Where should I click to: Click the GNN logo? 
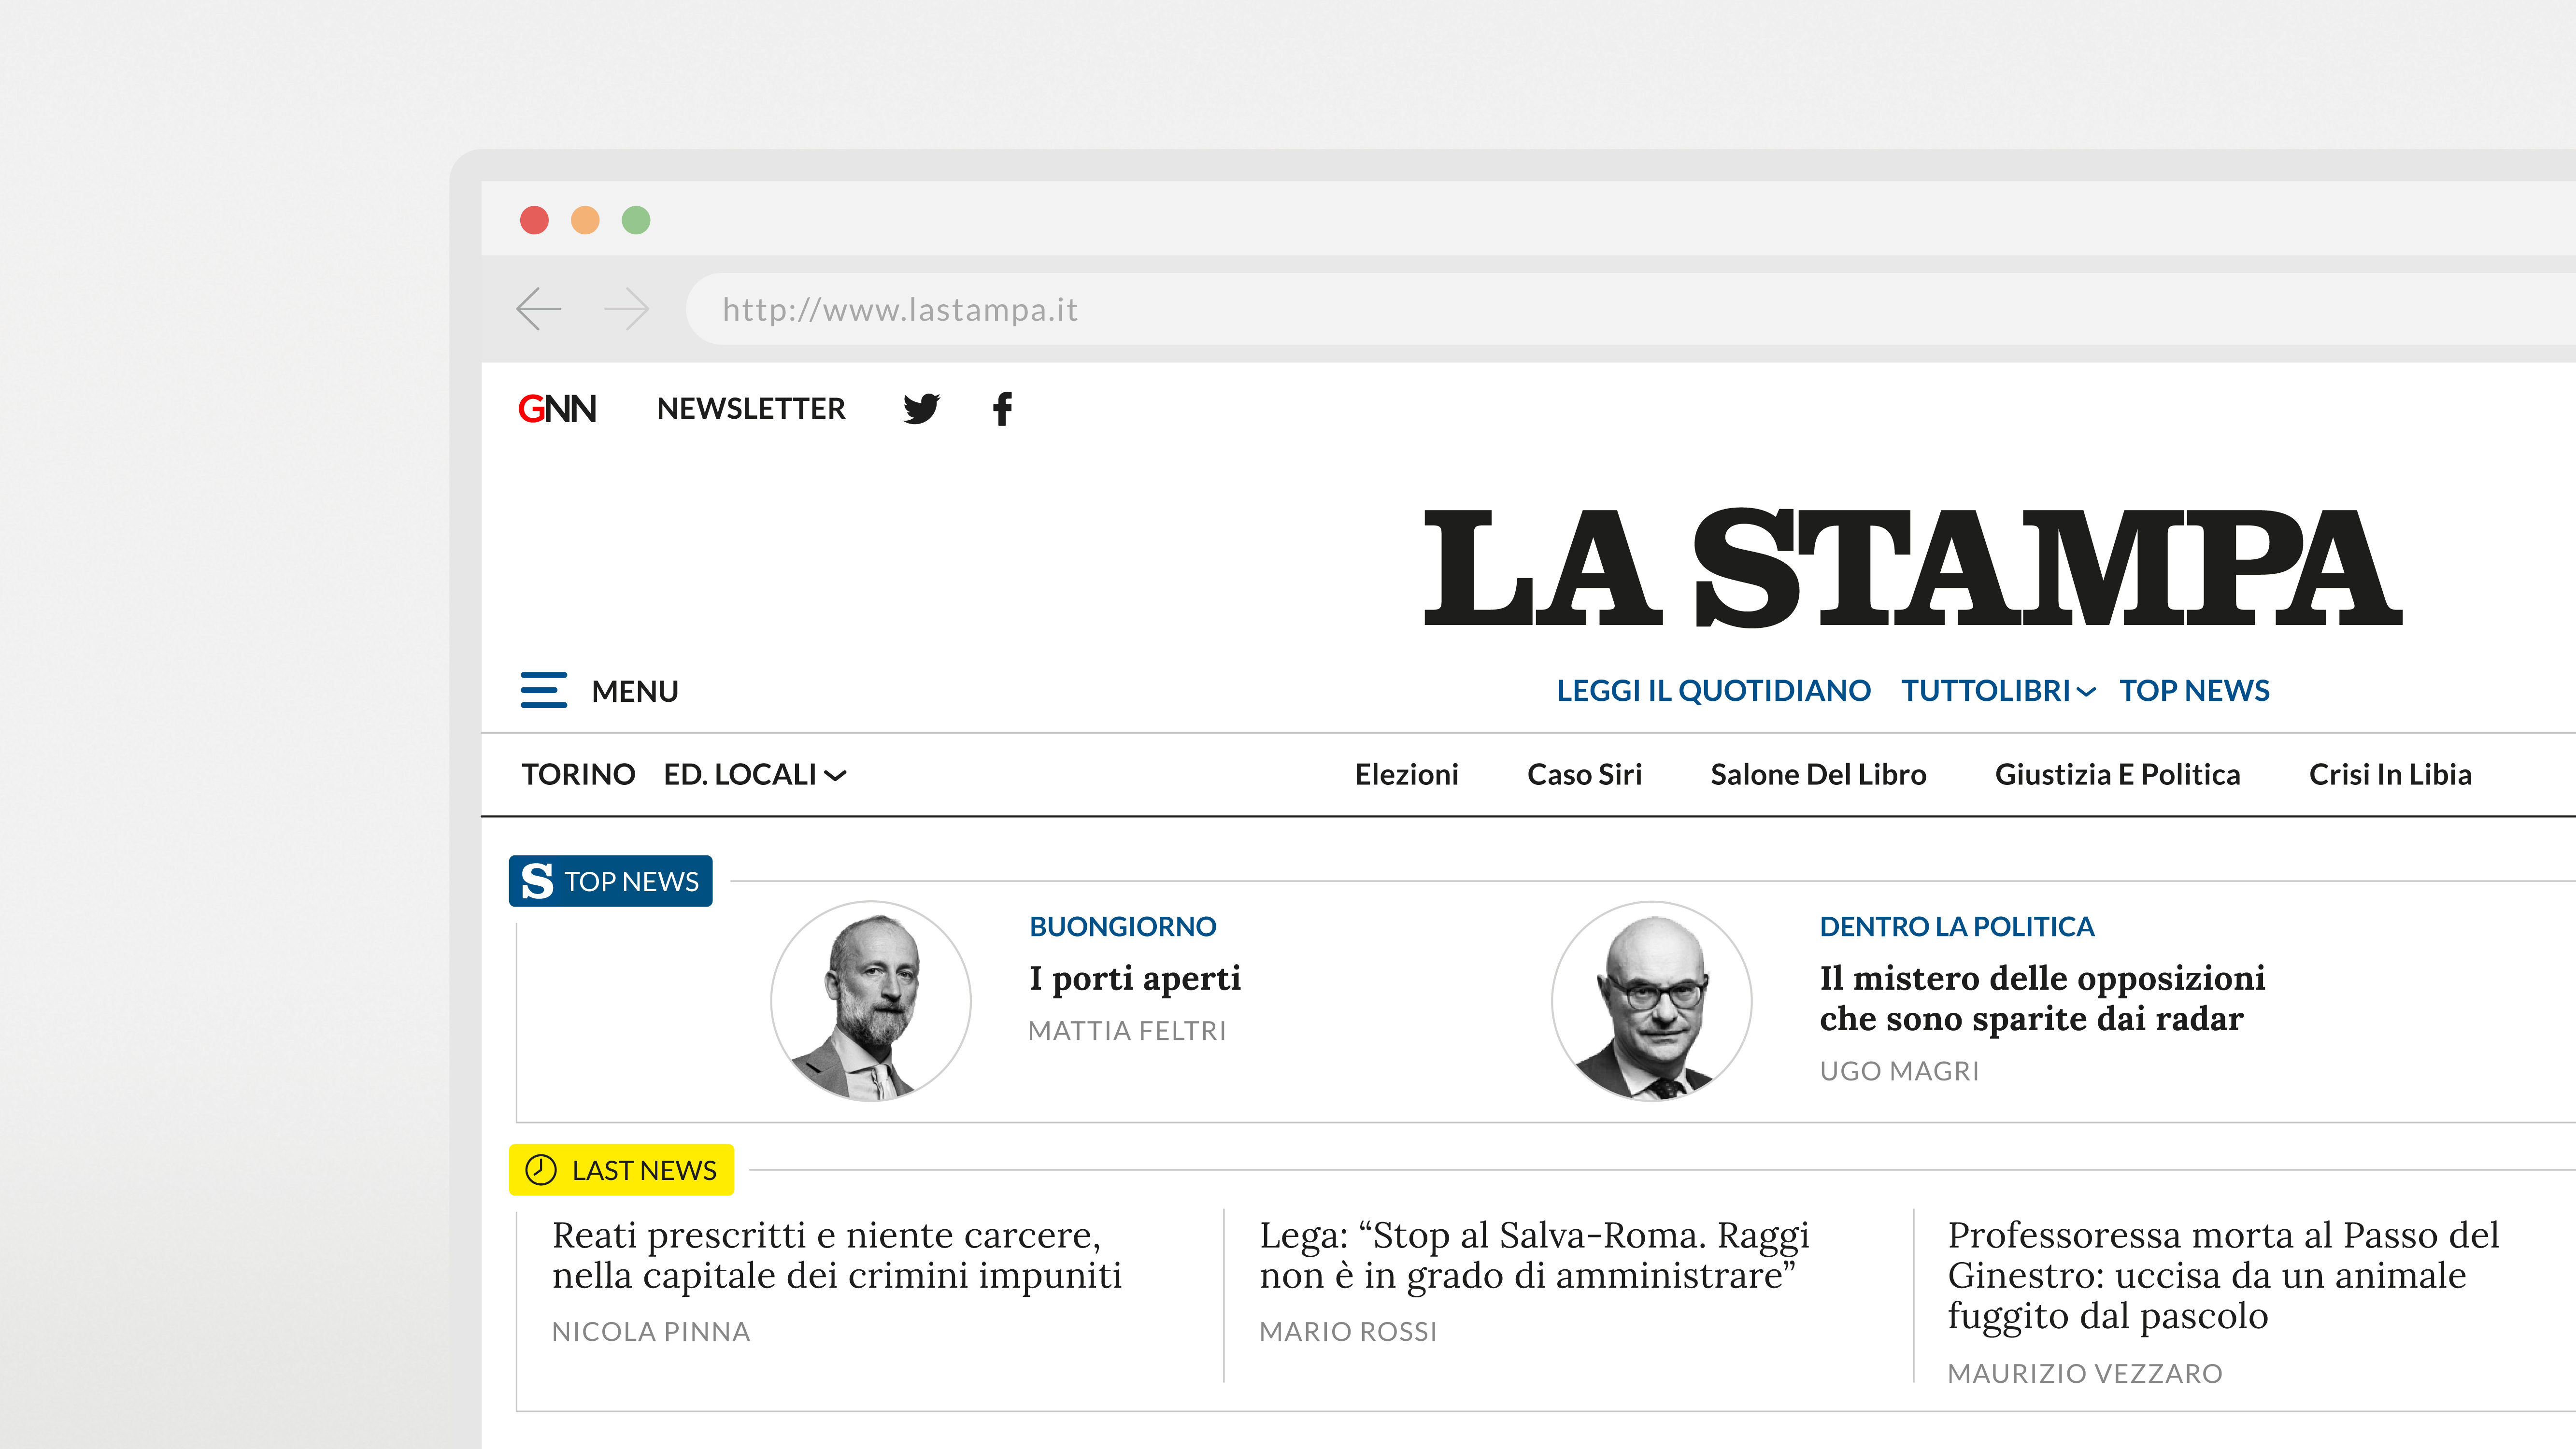coord(557,408)
